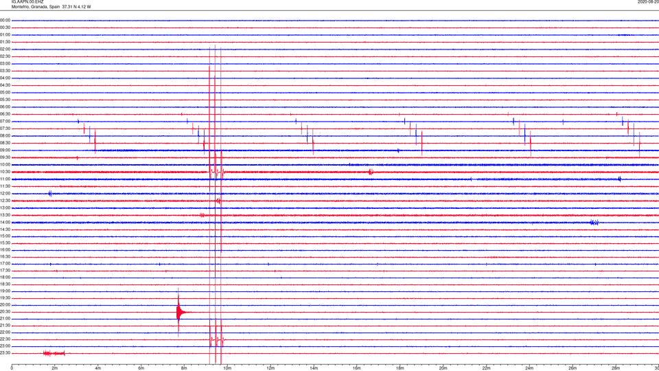659x371 pixels.
Task: Select the 09:00 trace label
Action: 5,150
